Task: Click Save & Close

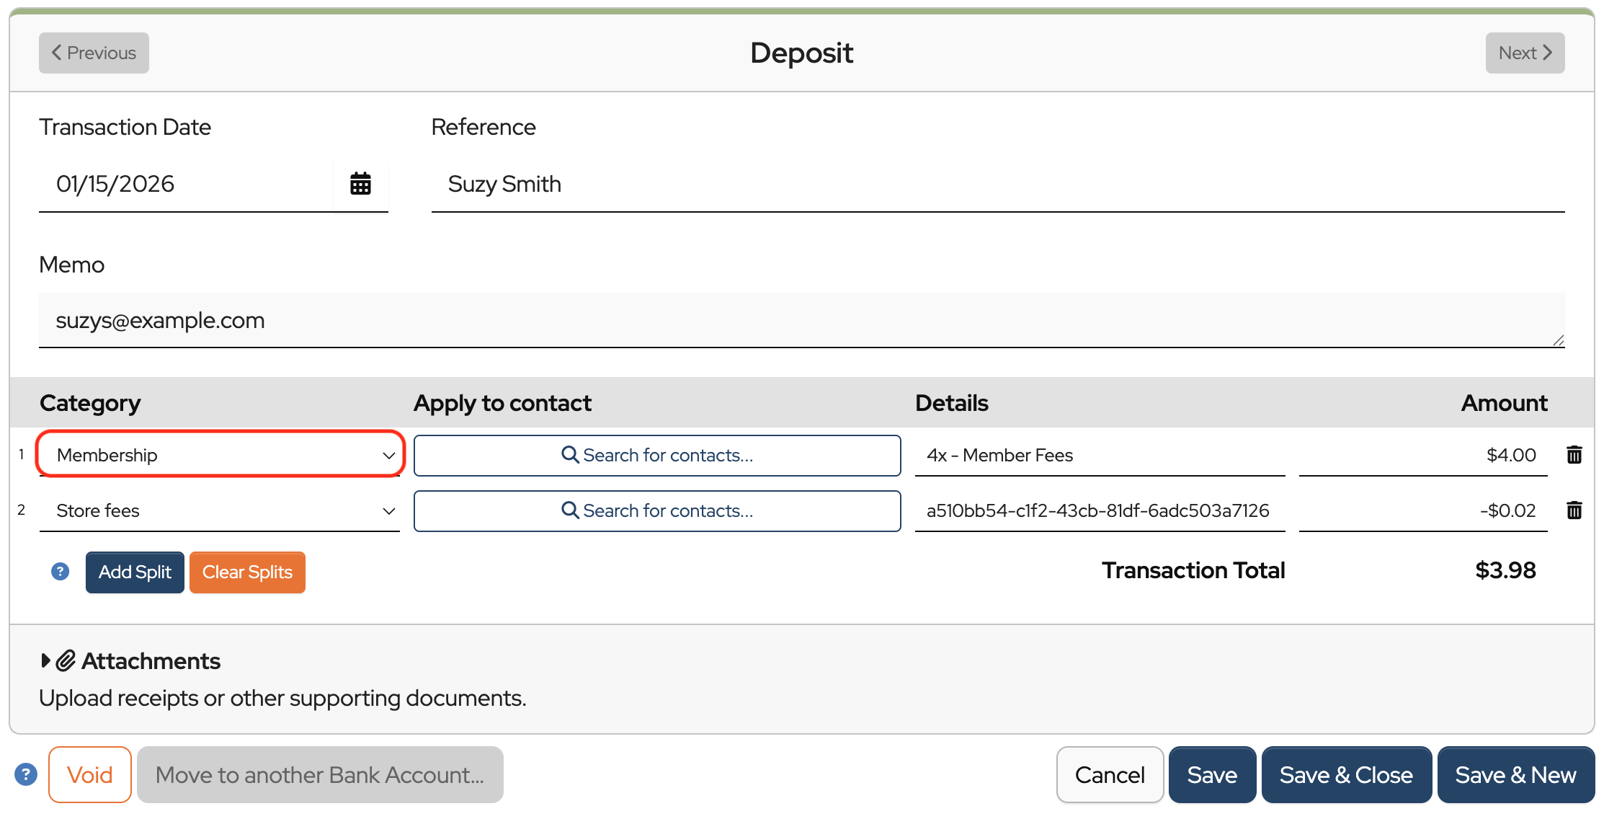Action: point(1345,774)
